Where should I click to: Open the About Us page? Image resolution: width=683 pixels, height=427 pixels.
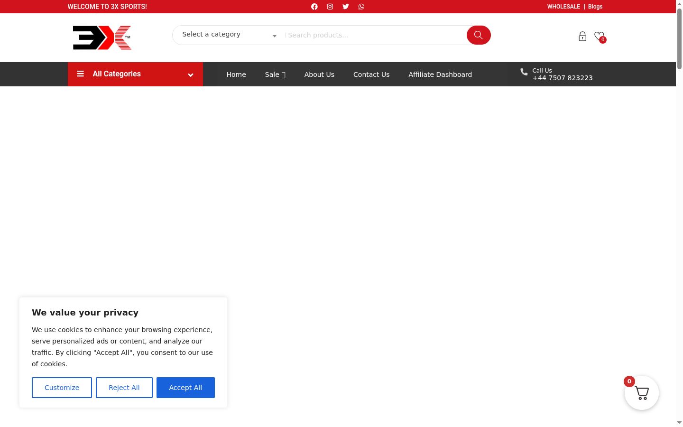pyautogui.click(x=319, y=74)
